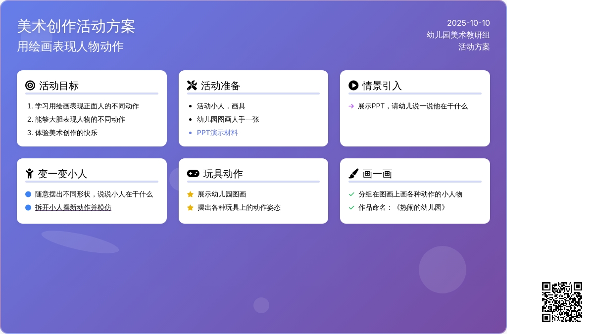
Task: Click the purple arrow before 展示PPT
Action: point(351,106)
